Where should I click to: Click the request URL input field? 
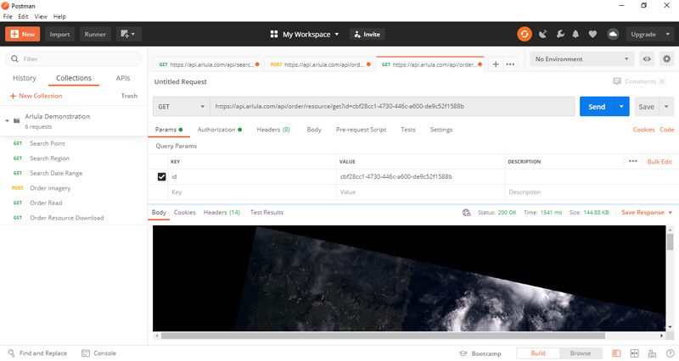(392, 107)
